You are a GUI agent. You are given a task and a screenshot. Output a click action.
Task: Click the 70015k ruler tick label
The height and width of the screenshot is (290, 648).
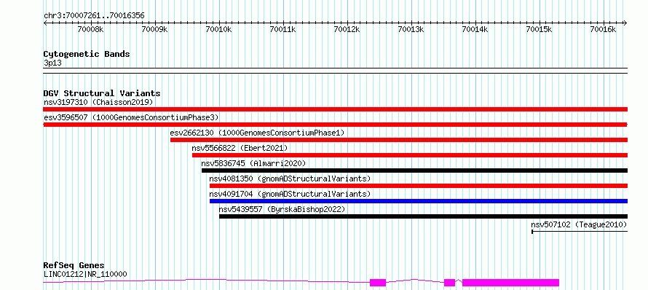point(540,29)
